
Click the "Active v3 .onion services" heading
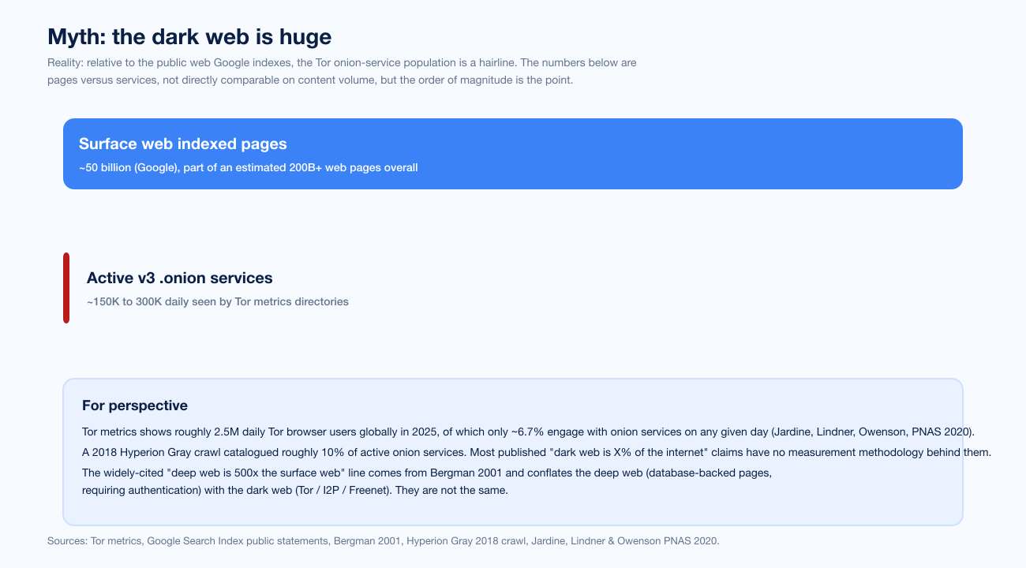pos(180,278)
